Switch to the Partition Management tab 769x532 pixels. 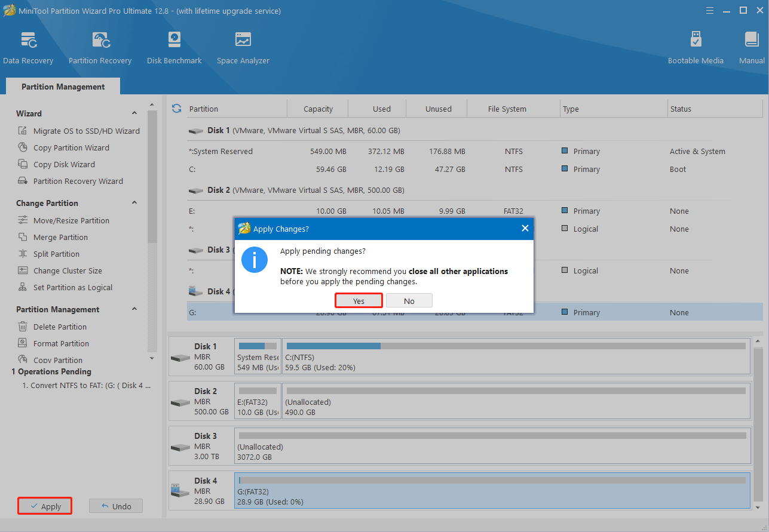tap(63, 87)
